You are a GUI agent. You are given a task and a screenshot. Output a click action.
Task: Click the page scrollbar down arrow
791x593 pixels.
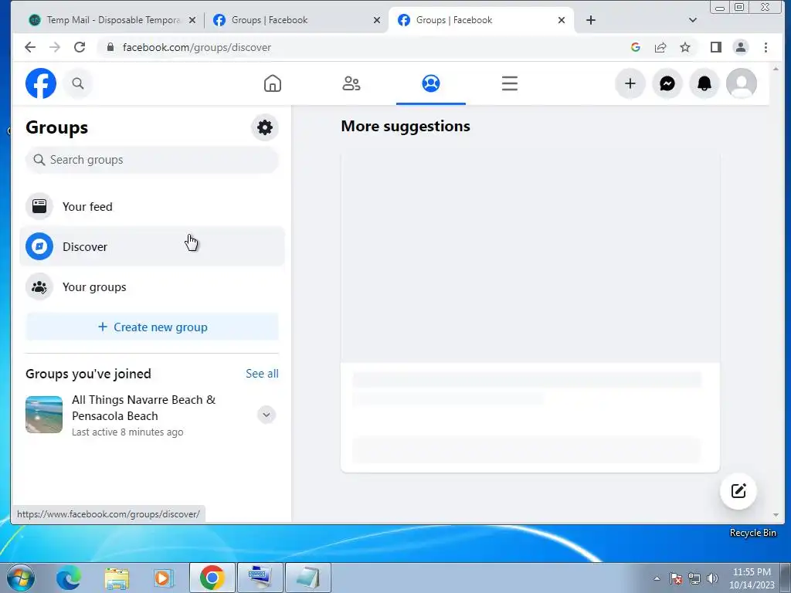[x=776, y=515]
